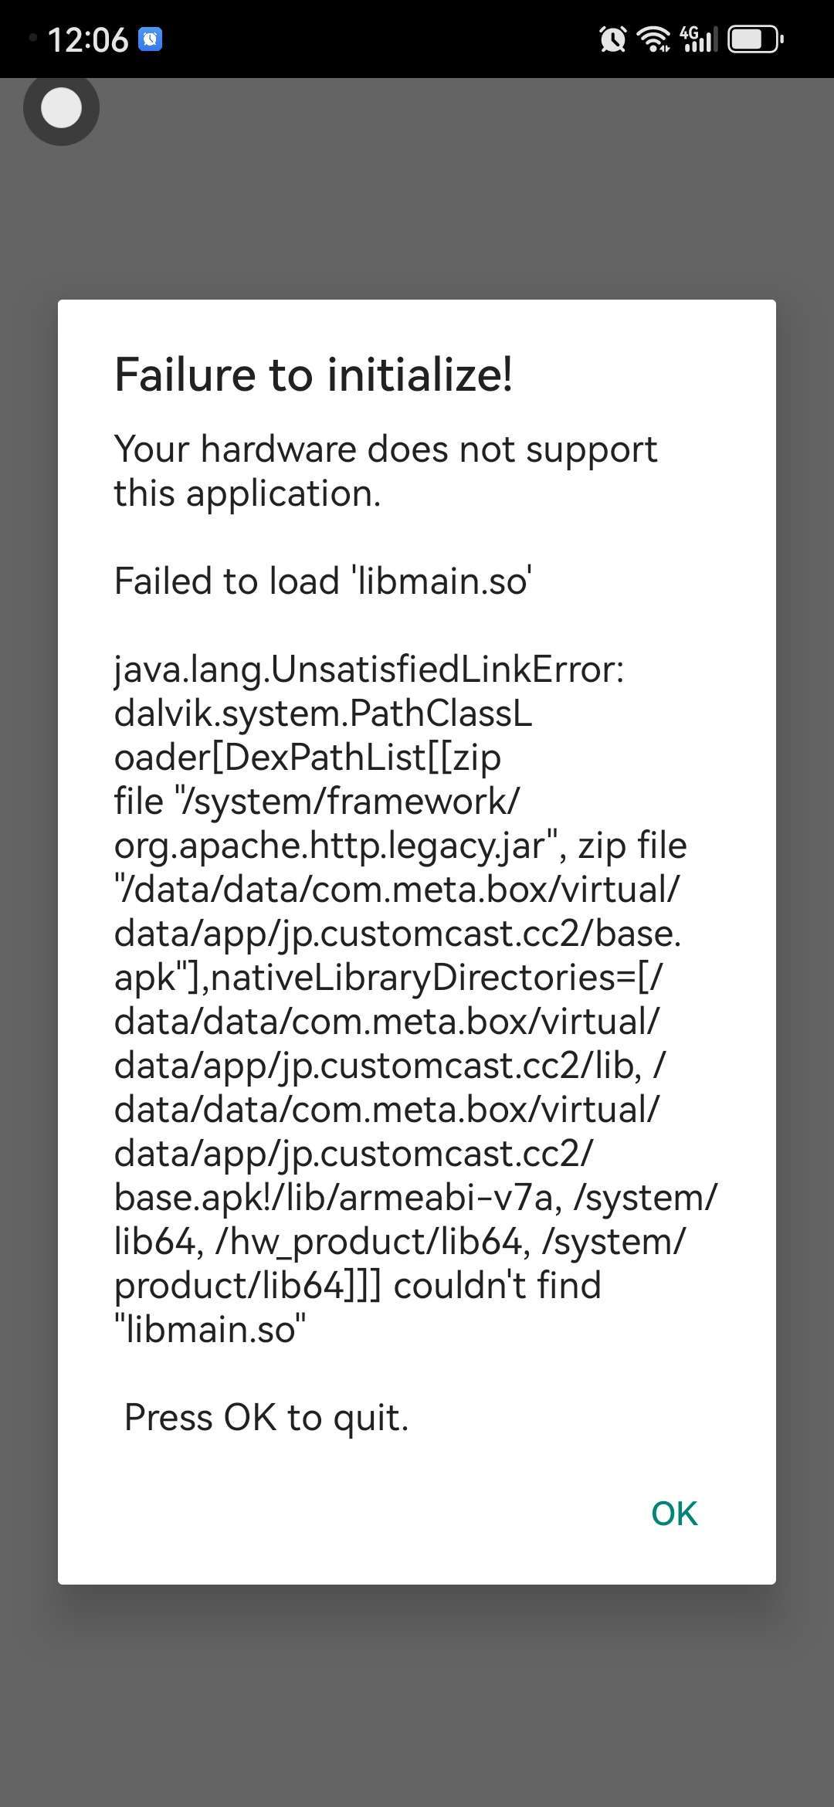834x1807 pixels.
Task: Tap the base.apk!/lib/armeabi-v7a path line
Action: 415,1198
